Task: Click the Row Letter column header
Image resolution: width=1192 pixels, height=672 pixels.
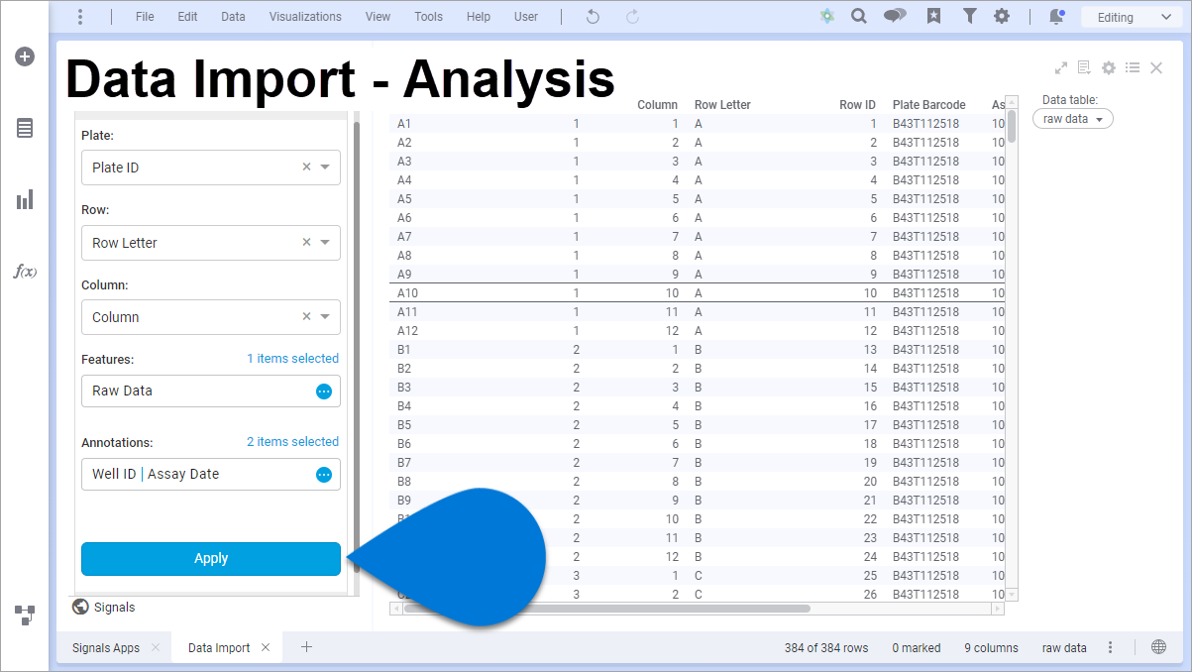Action: (722, 105)
